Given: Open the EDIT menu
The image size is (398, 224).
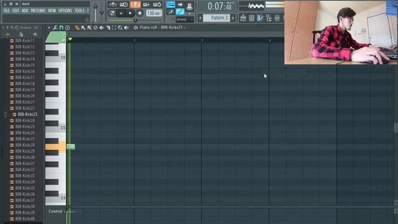Looking at the screenshot, I should [16, 11].
